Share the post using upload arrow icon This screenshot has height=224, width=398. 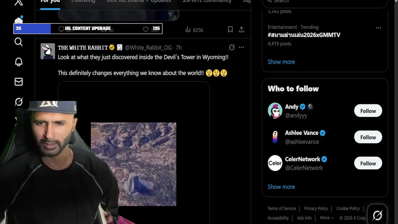(241, 30)
